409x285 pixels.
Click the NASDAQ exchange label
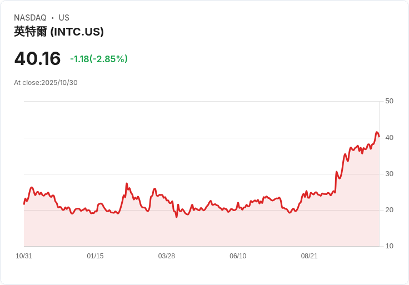(30, 18)
